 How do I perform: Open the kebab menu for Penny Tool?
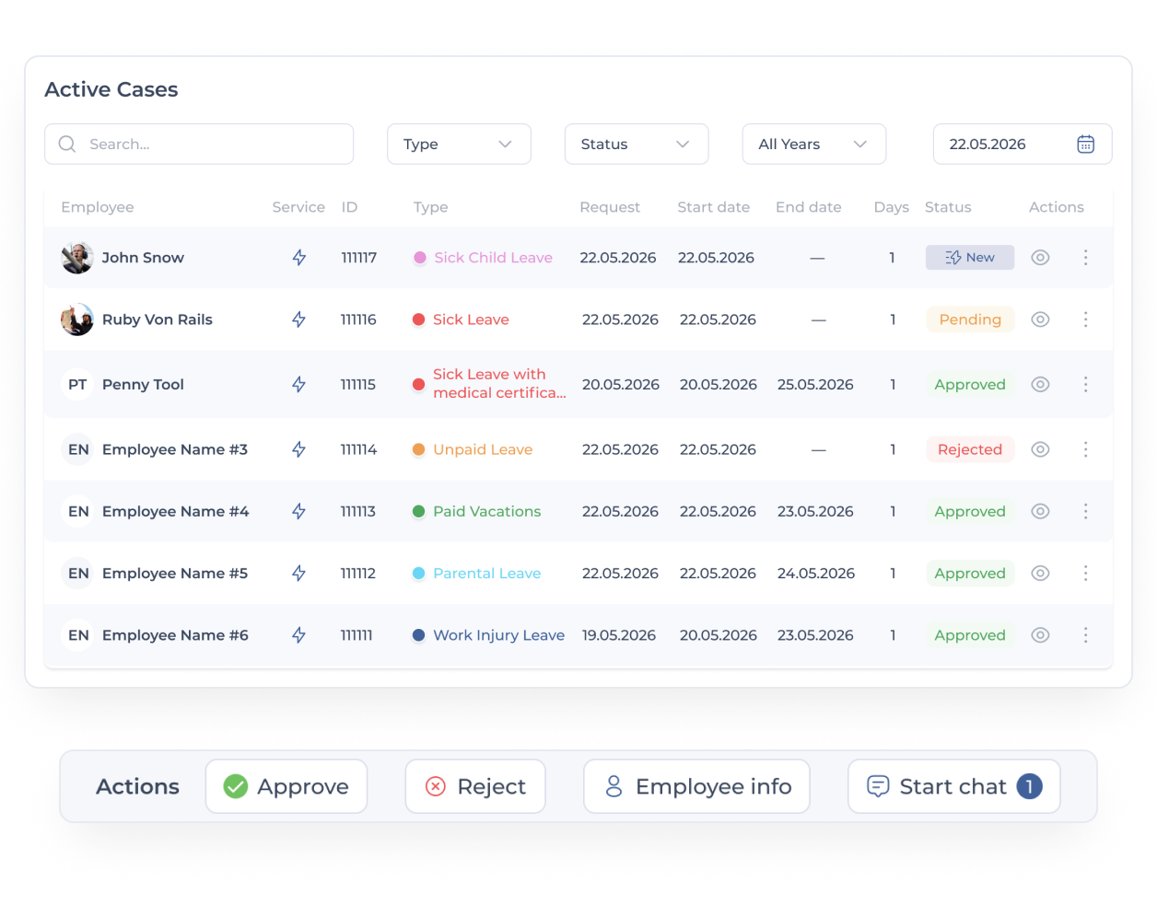tap(1085, 385)
